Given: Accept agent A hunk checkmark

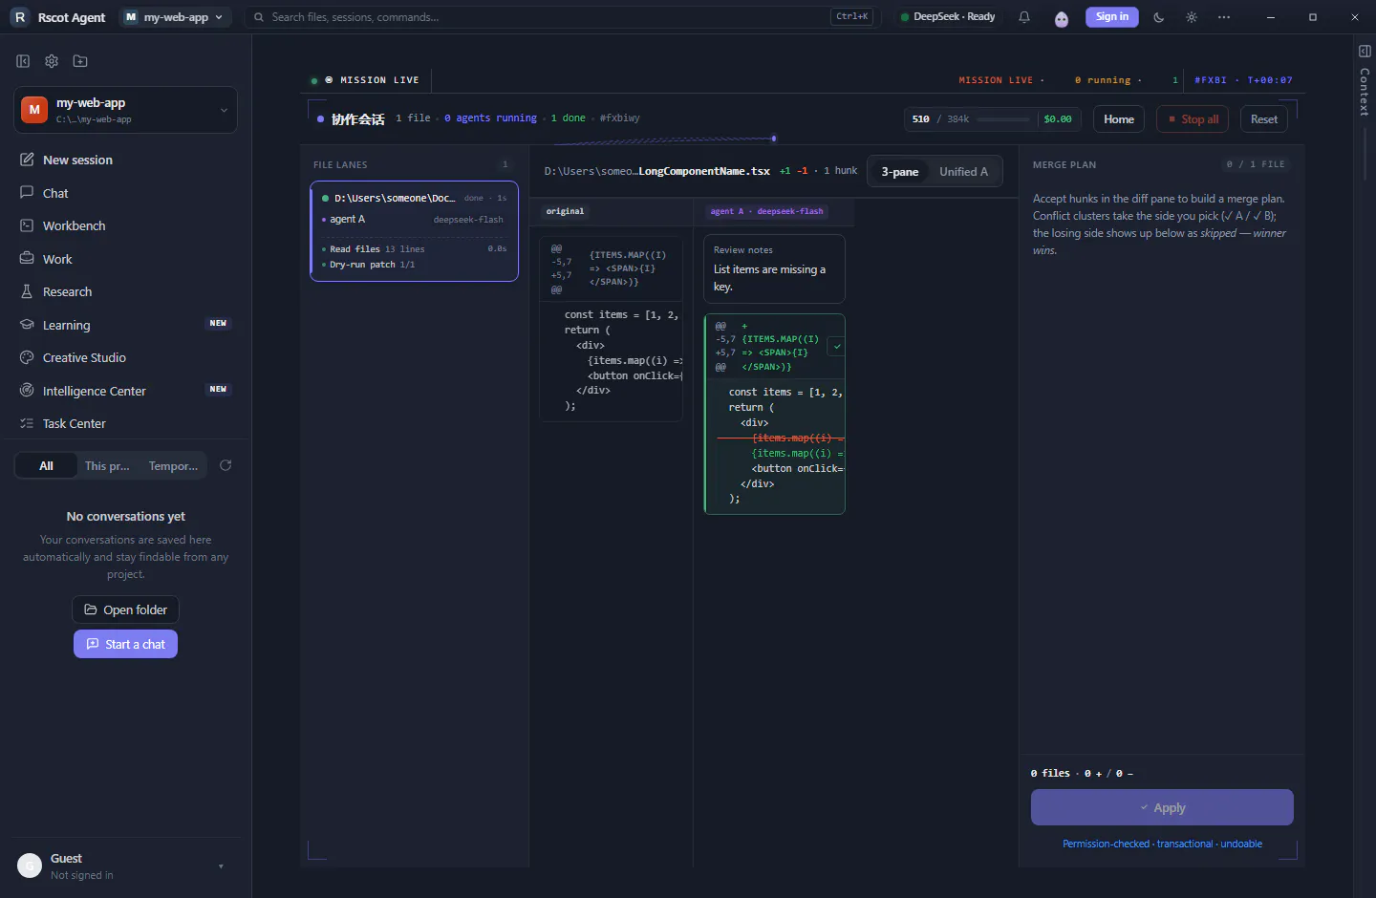Looking at the screenshot, I should (837, 347).
